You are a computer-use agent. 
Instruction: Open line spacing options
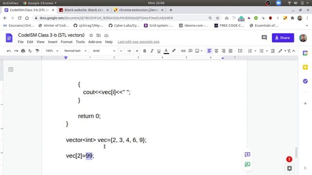[x=240, y=51]
